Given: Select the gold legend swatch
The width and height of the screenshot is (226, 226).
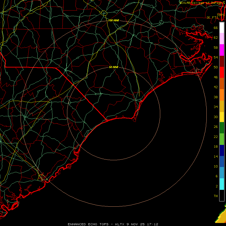Looking at the screenshot, I should (x=222, y=106).
